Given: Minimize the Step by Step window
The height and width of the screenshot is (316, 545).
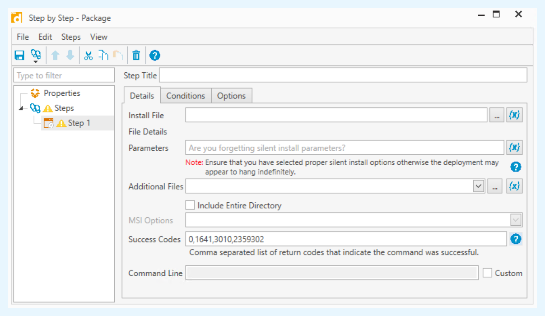Looking at the screenshot, I should tap(481, 15).
